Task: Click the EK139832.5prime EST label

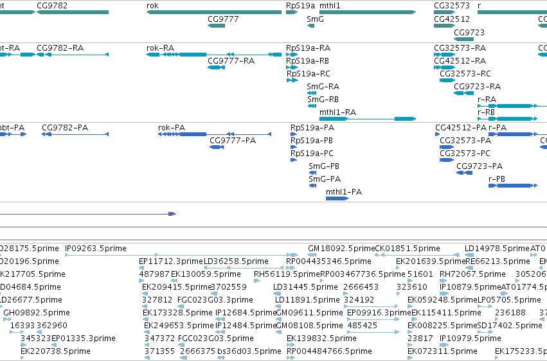Action: [x=321, y=339]
